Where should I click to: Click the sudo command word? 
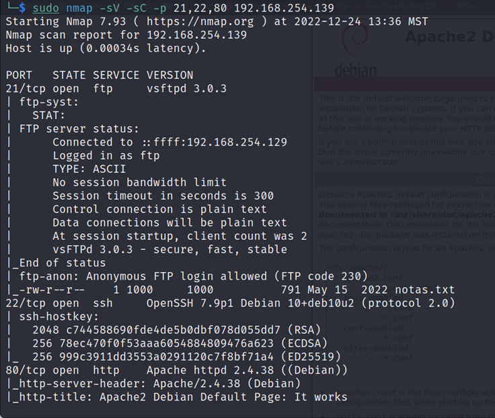[46, 7]
